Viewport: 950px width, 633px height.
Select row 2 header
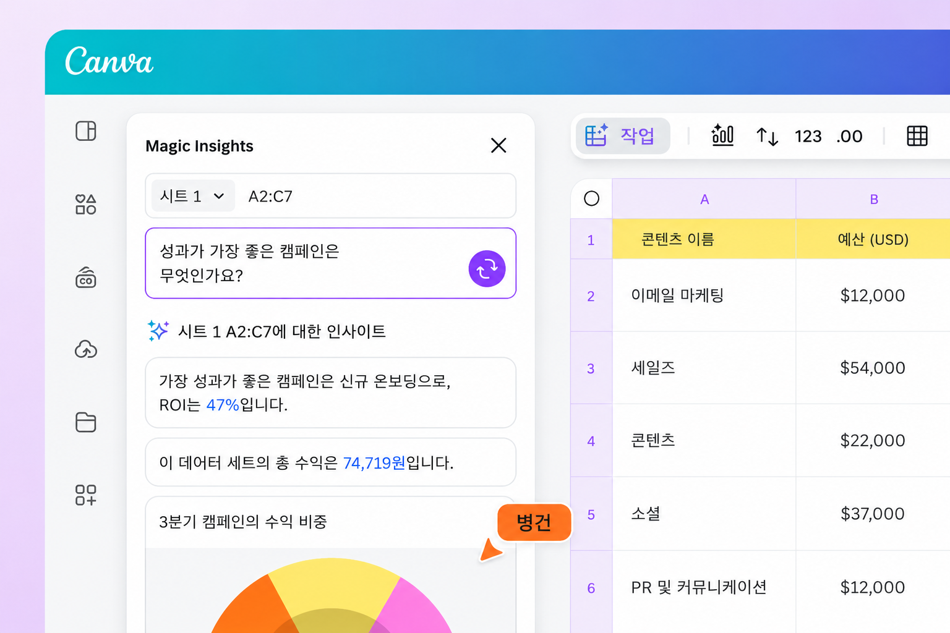(591, 295)
